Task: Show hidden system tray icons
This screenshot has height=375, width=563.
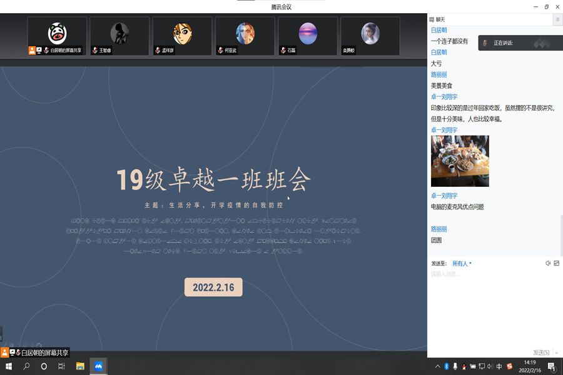Action: point(437,366)
